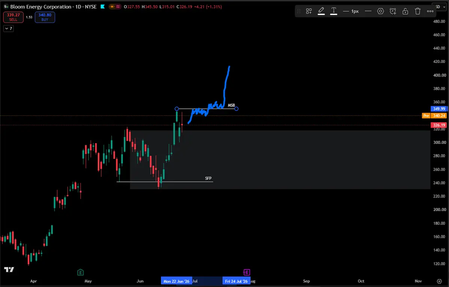Screen dimensions: 449x287
Task: Open chart settings gear at bottom right
Action: (439, 281)
